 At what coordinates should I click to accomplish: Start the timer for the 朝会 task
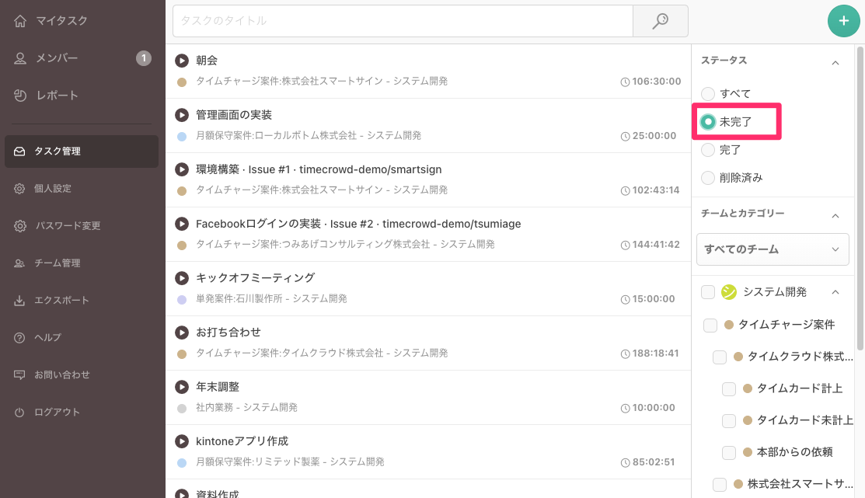[x=182, y=61]
